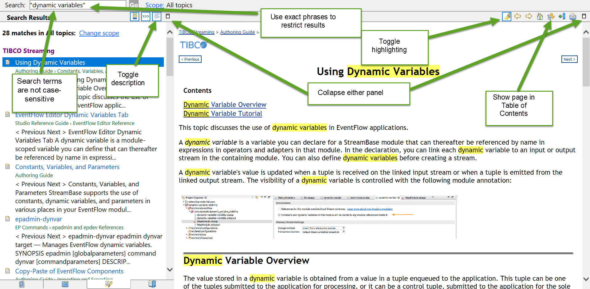Toggle search term highlighting
Screen dimensions: 590x289
(507, 16)
